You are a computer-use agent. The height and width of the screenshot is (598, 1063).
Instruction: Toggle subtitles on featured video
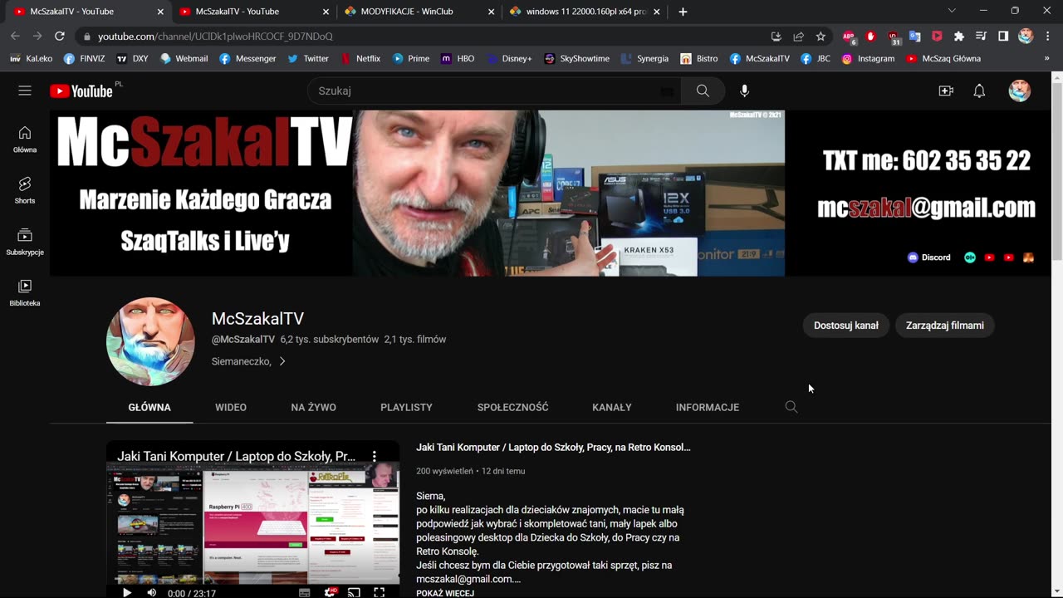point(304,593)
